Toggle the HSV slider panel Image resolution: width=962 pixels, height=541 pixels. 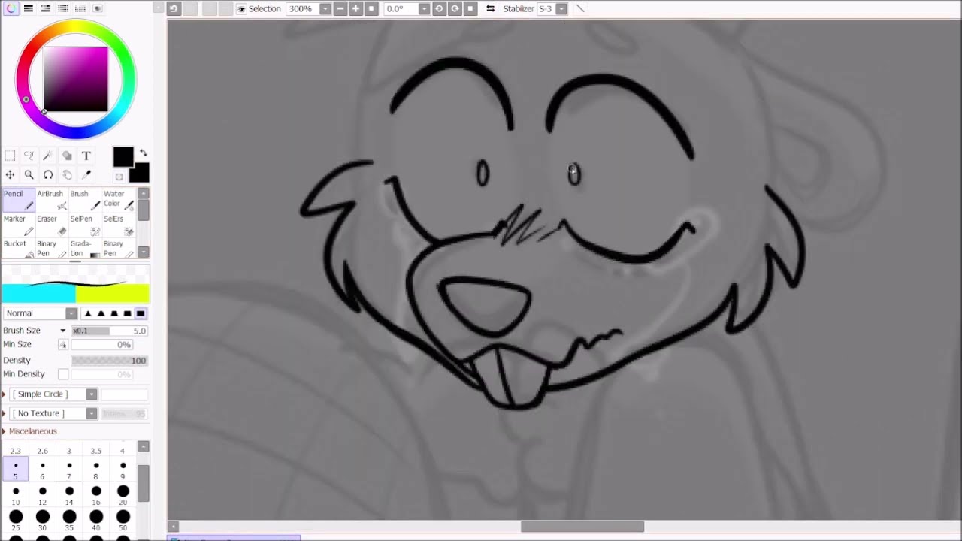[x=45, y=8]
